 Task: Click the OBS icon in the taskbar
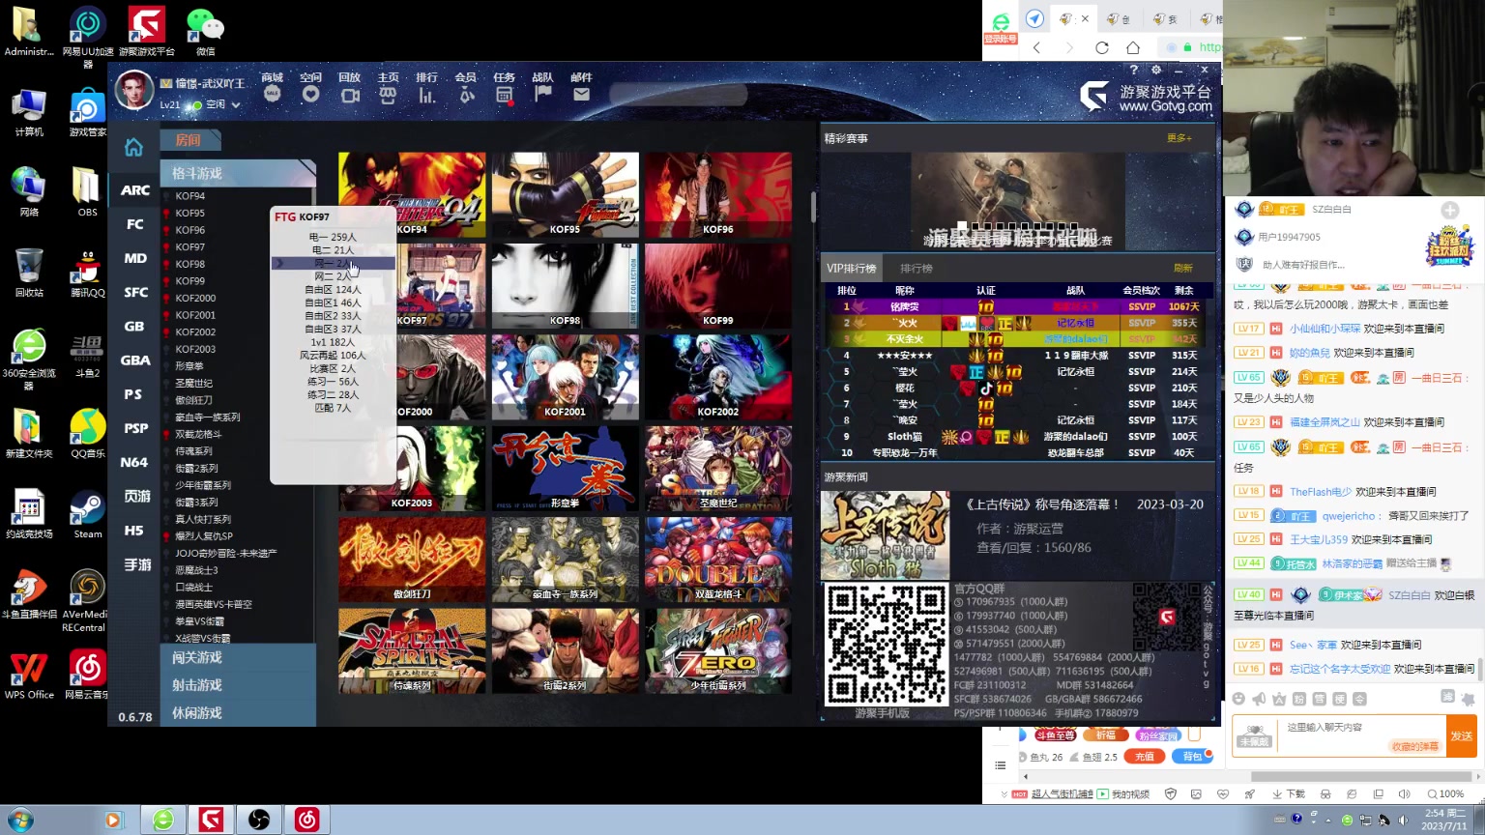pyautogui.click(x=259, y=820)
